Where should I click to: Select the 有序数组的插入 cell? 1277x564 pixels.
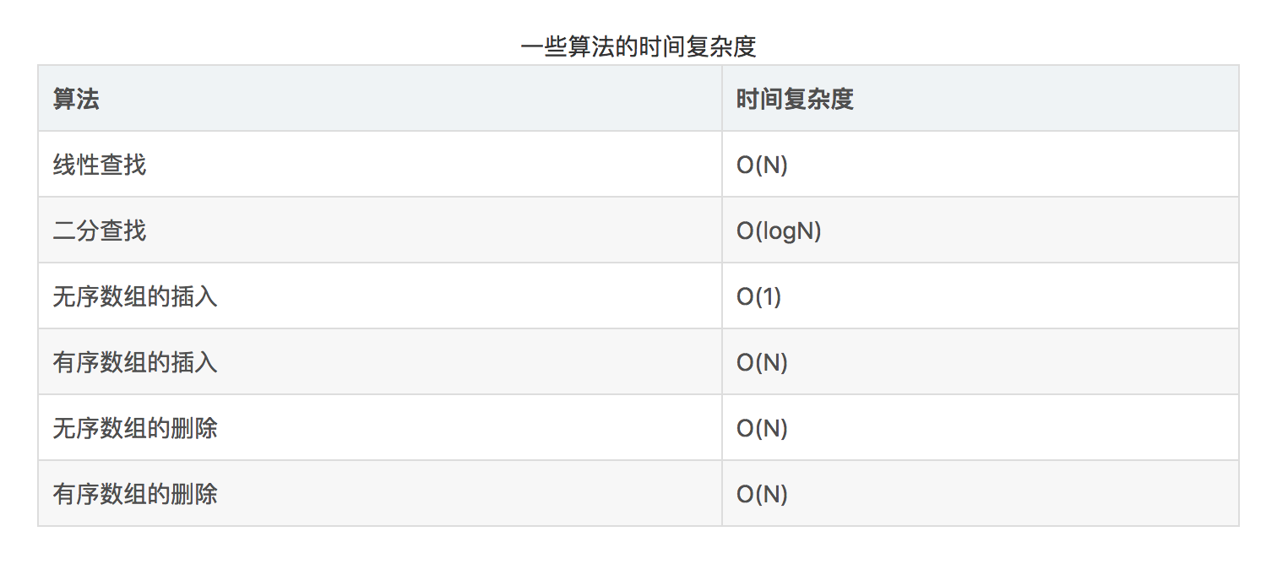(135, 362)
